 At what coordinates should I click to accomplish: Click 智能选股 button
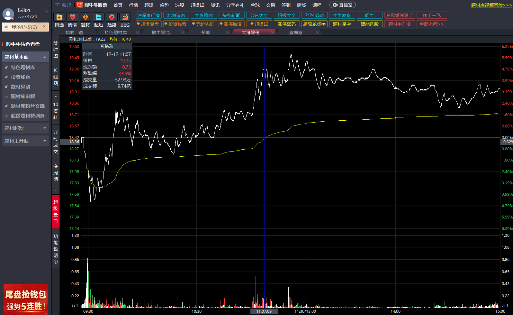[x=370, y=24]
